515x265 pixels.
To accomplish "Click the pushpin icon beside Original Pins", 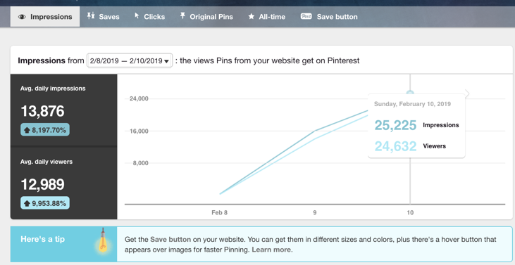I will [x=182, y=15].
